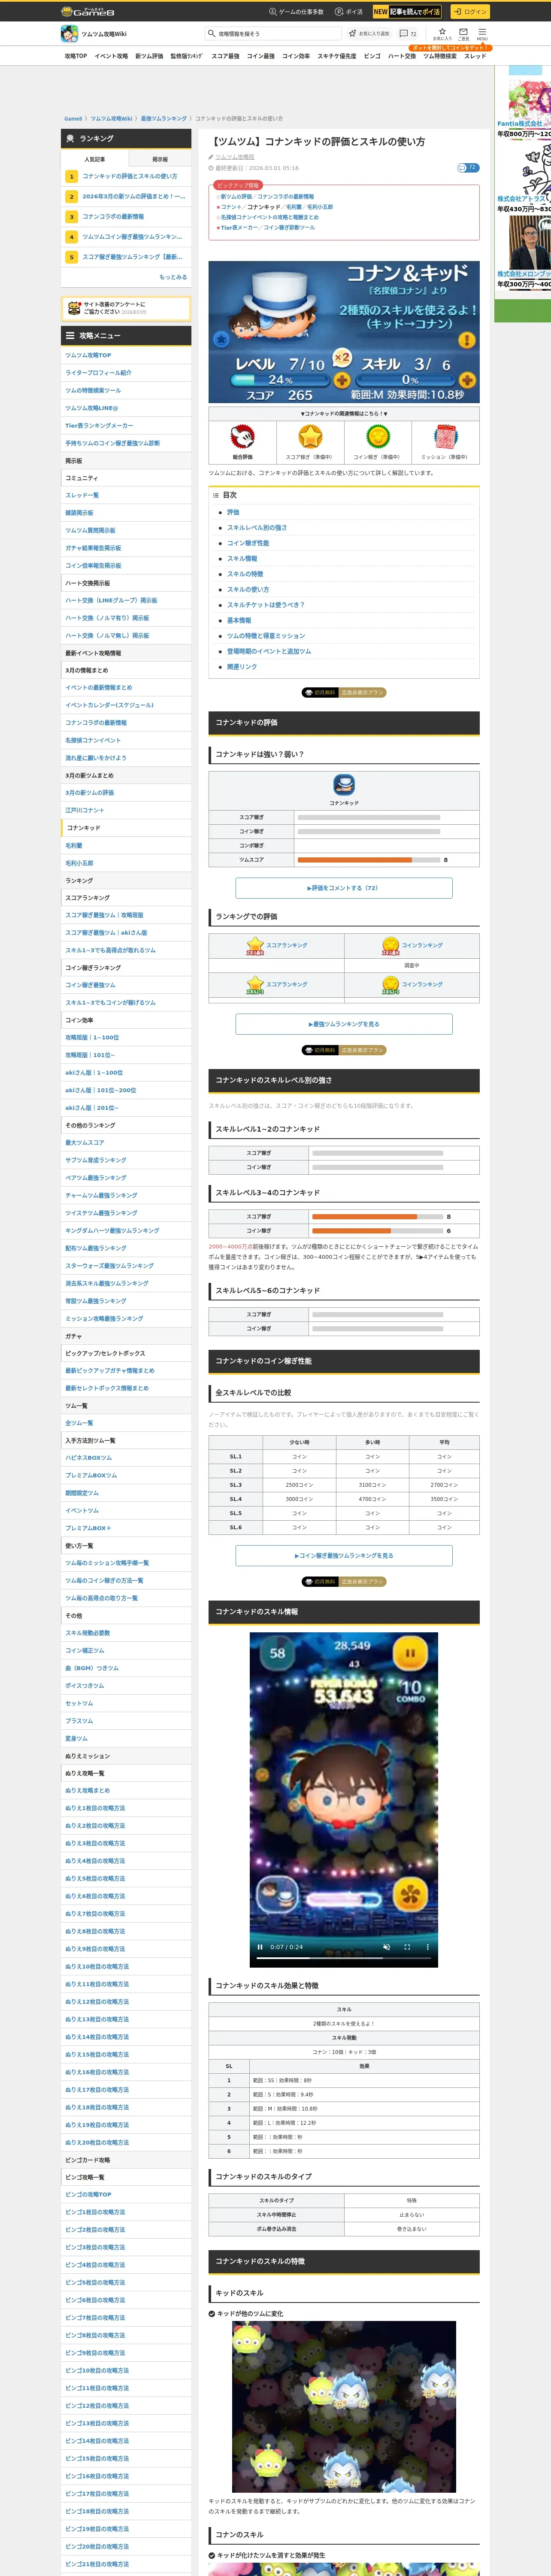Open the スコア最強 nav menu item
The image size is (551, 2576).
225,56
